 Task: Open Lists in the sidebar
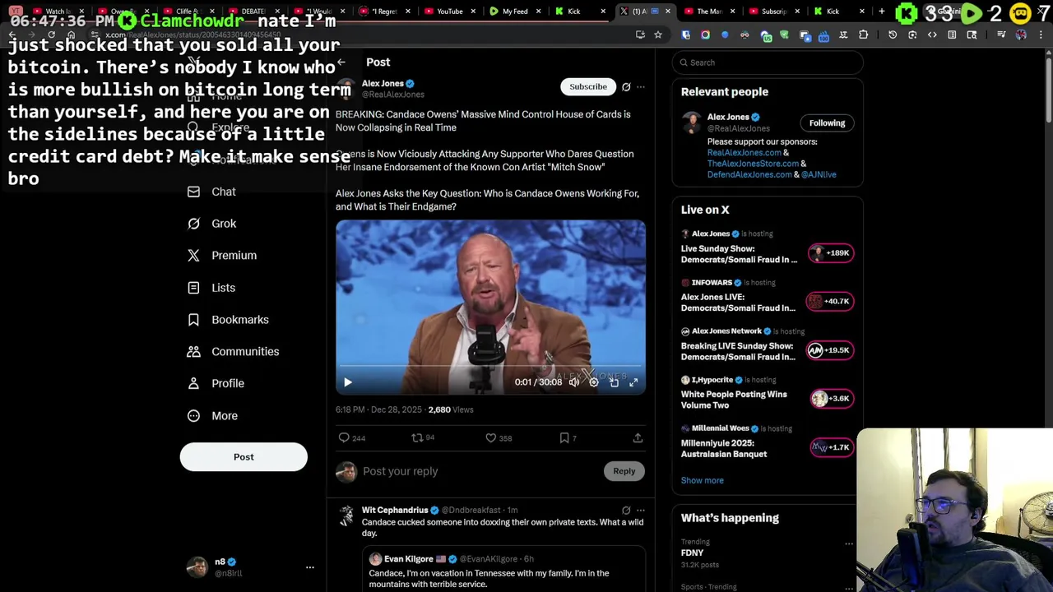(211, 288)
